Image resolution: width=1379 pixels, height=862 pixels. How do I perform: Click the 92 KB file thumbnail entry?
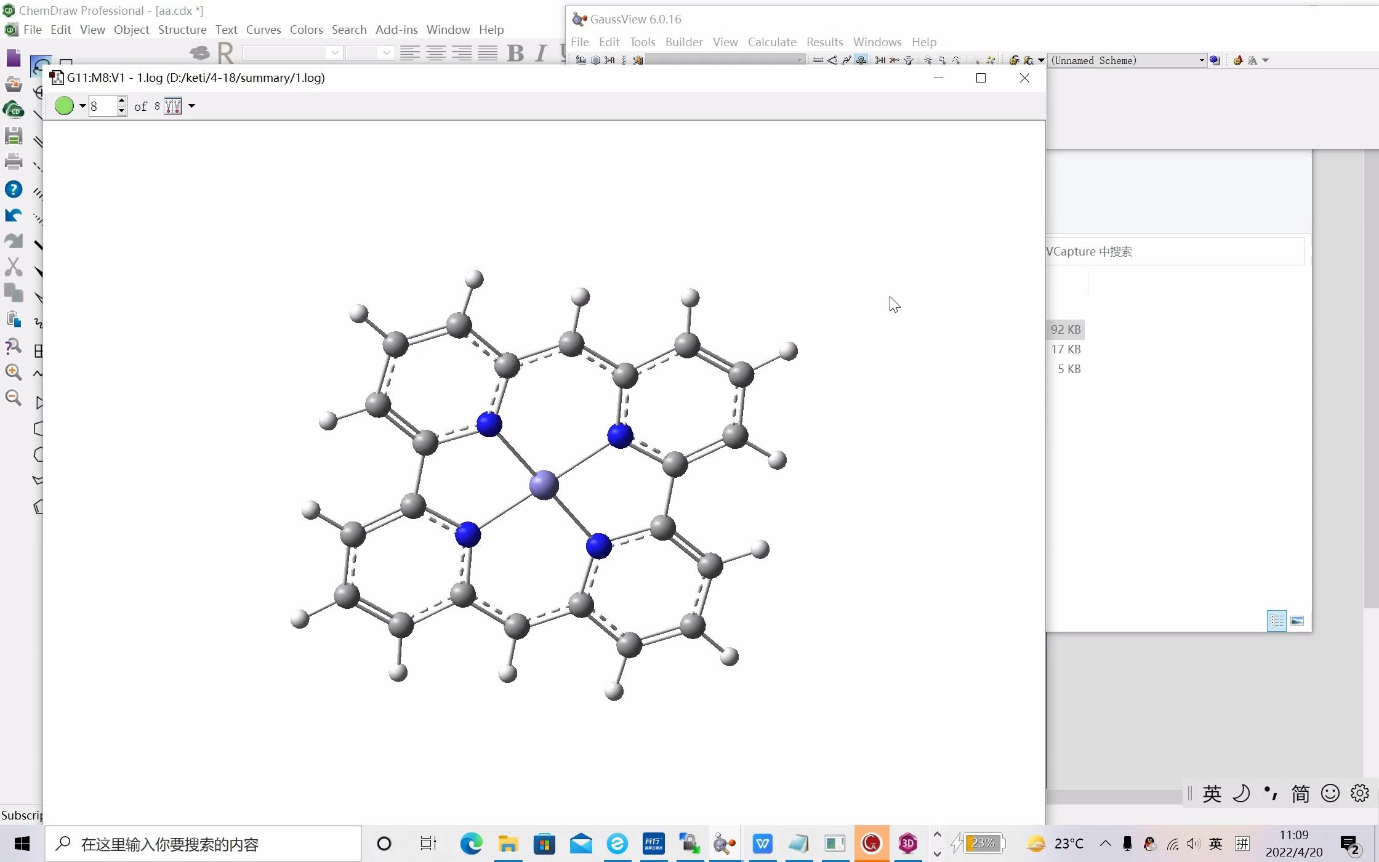coord(1065,329)
